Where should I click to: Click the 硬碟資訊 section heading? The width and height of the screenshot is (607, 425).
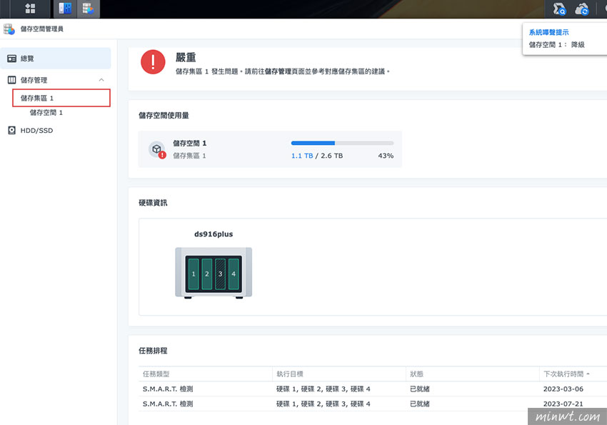[153, 203]
